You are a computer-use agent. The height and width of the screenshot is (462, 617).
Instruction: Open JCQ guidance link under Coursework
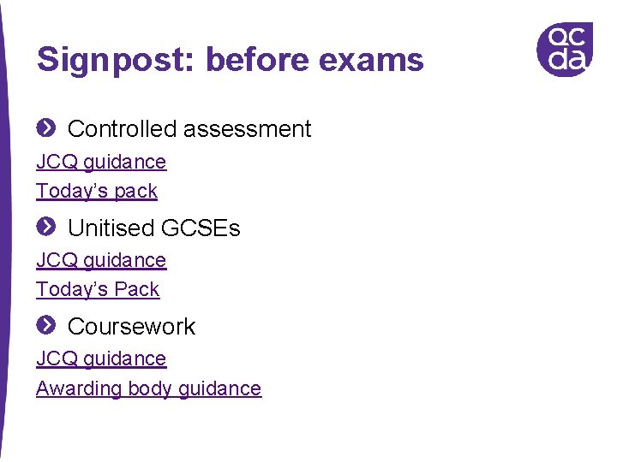(101, 359)
